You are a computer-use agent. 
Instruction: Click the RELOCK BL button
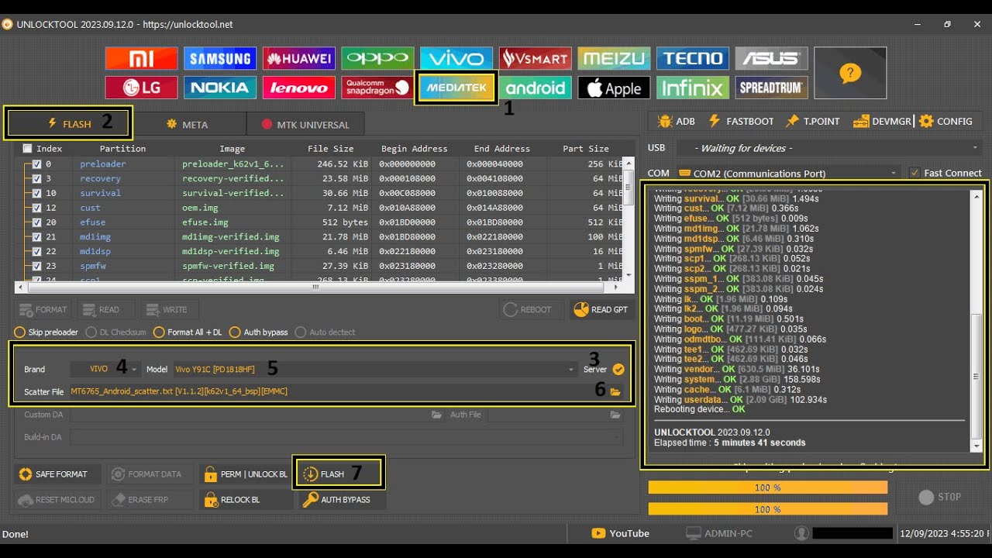246,500
